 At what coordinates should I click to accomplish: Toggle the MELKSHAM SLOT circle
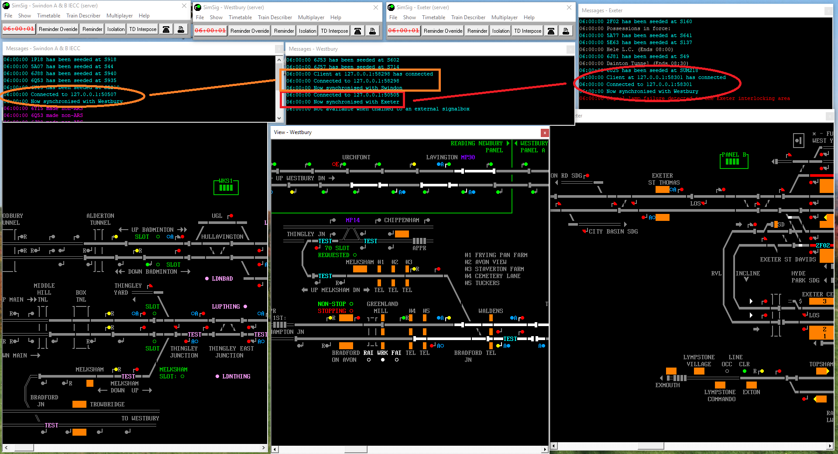coord(182,376)
